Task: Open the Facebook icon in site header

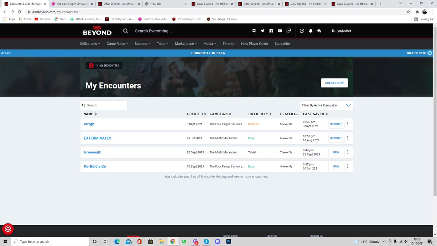Action: pyautogui.click(x=271, y=31)
